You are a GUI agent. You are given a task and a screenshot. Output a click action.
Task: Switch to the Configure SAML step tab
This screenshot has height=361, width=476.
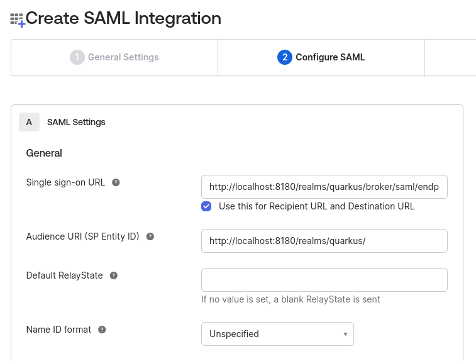coord(321,57)
